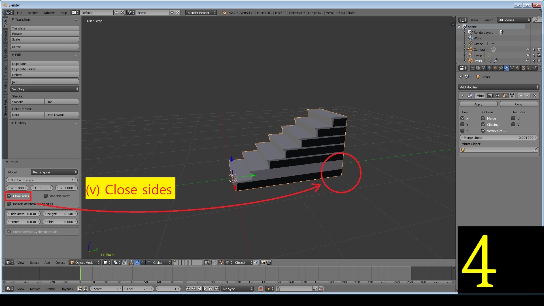
Task: Enable Include deformation handles checkbox
Action: click(9, 204)
